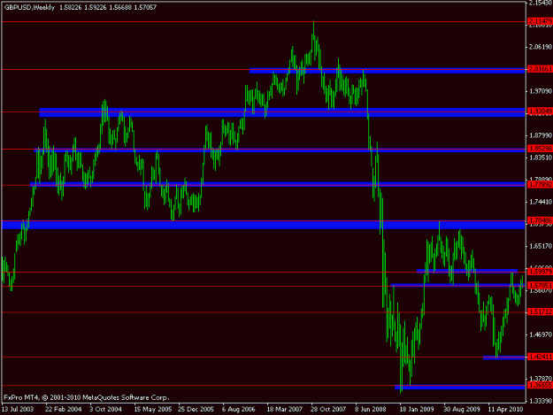Viewport: 553px width, 415px height.
Task: Click the 2.01661 red price label
Action: [540, 69]
